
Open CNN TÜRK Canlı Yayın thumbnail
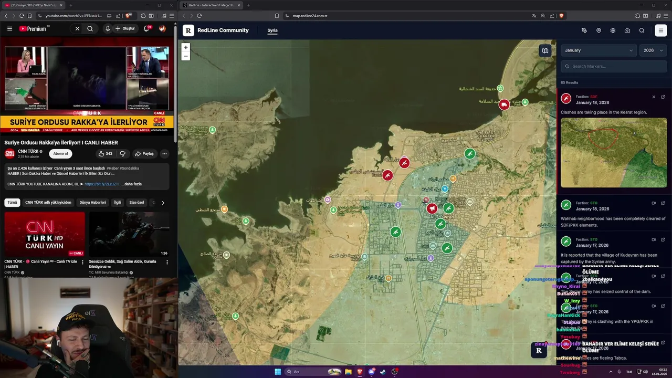point(45,234)
